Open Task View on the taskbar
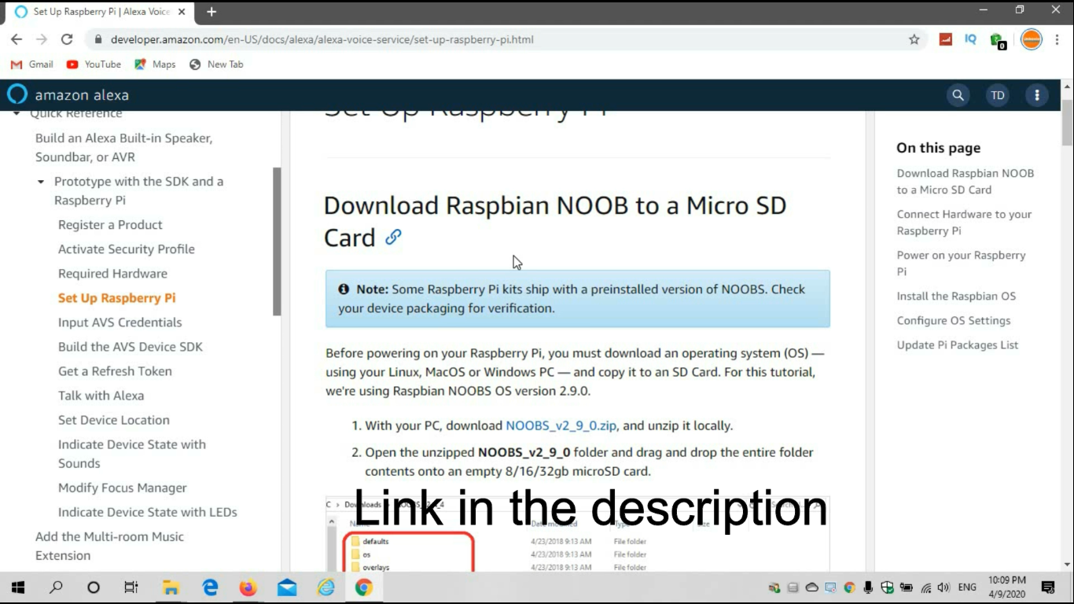This screenshot has height=604, width=1074. (131, 587)
